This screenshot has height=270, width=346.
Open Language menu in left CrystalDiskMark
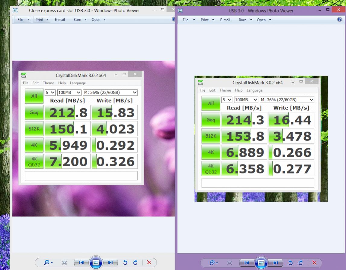[78, 83]
